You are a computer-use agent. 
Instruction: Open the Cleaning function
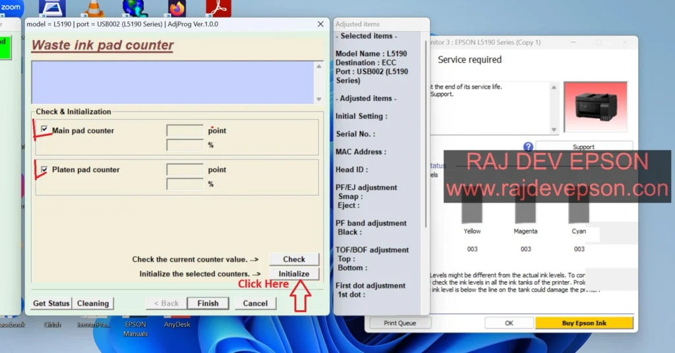click(93, 304)
